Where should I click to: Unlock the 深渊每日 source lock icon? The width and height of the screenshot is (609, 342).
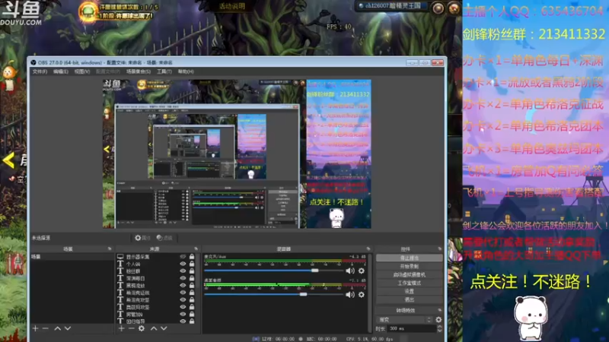coord(192,278)
